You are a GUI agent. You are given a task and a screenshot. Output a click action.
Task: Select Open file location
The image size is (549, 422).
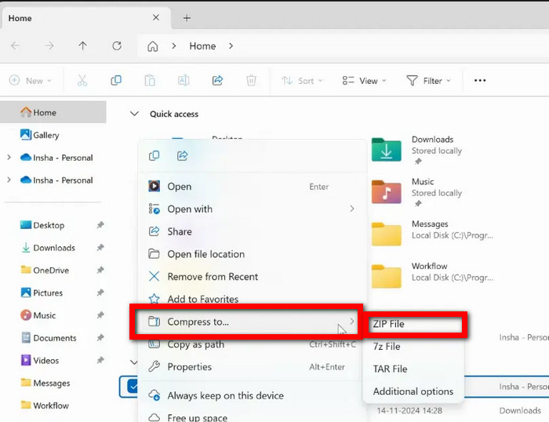252,254
